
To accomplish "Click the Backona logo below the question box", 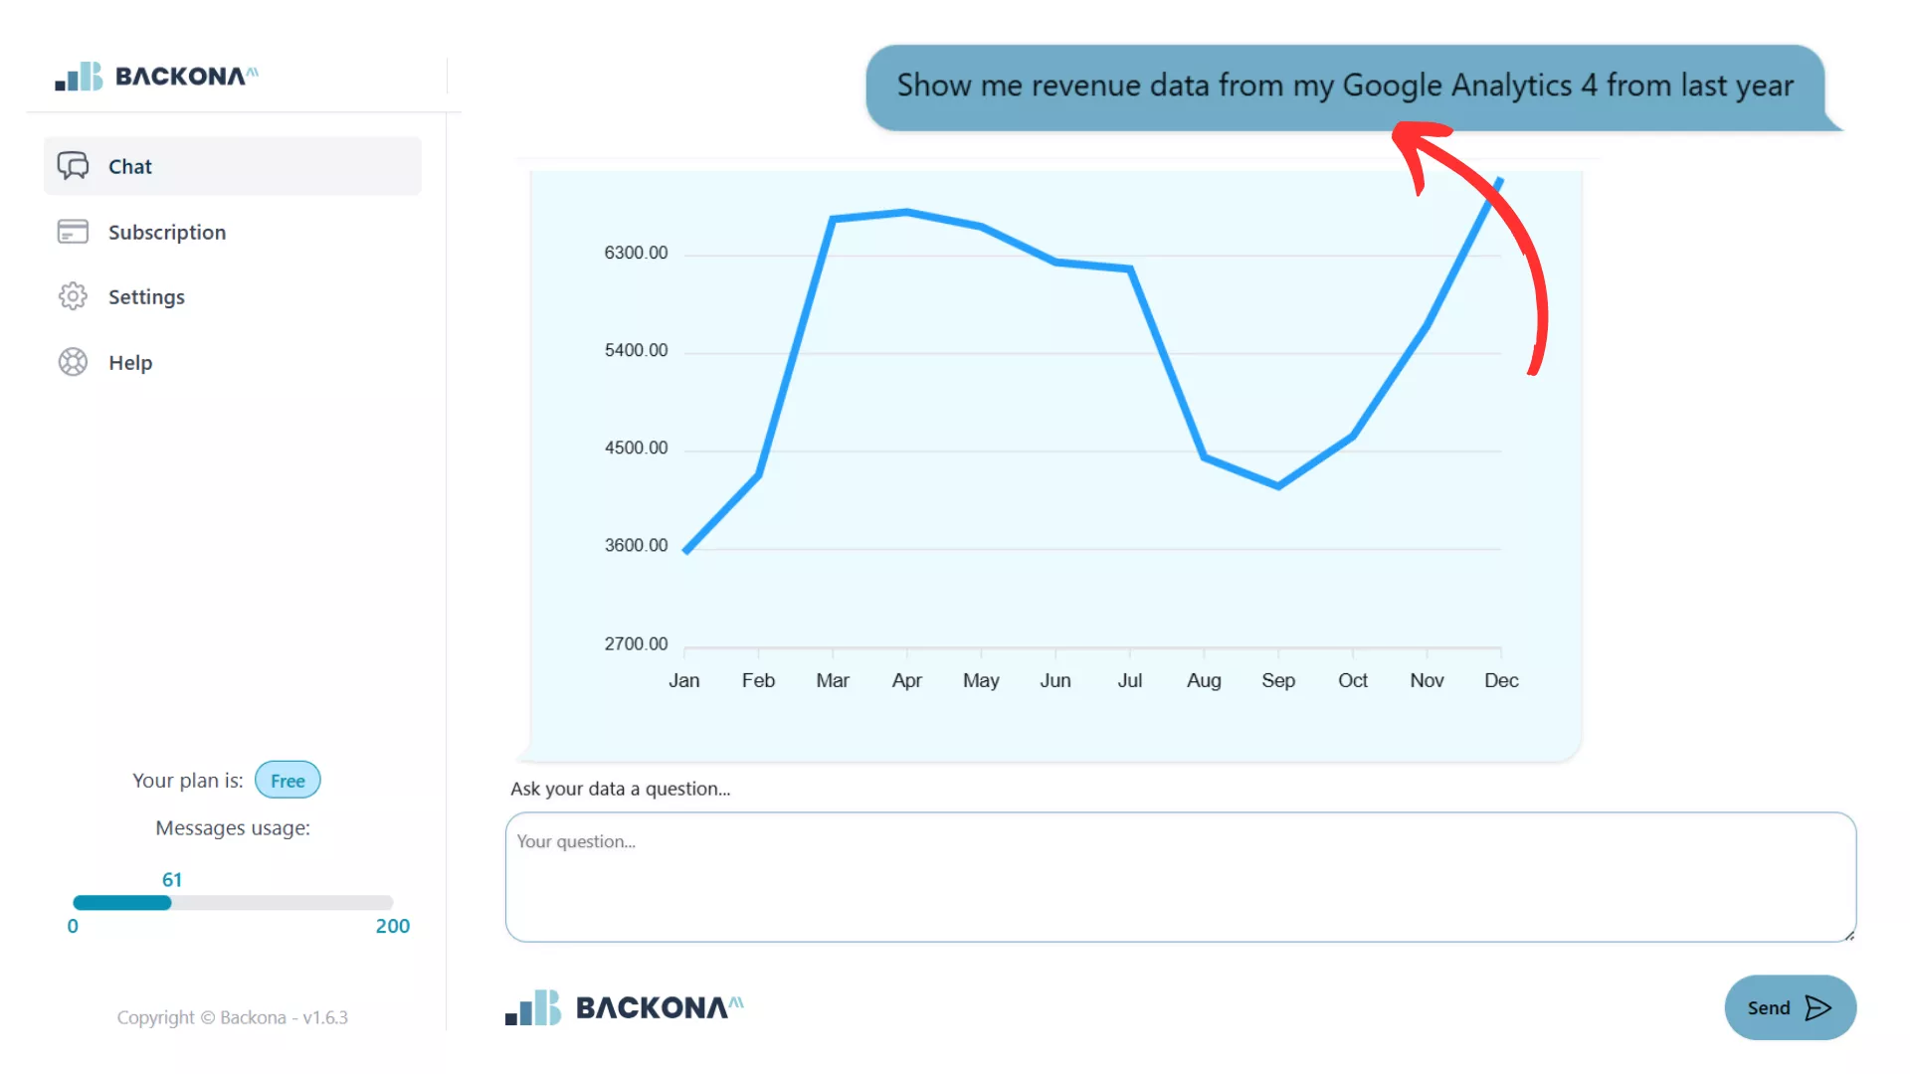I will point(625,1007).
